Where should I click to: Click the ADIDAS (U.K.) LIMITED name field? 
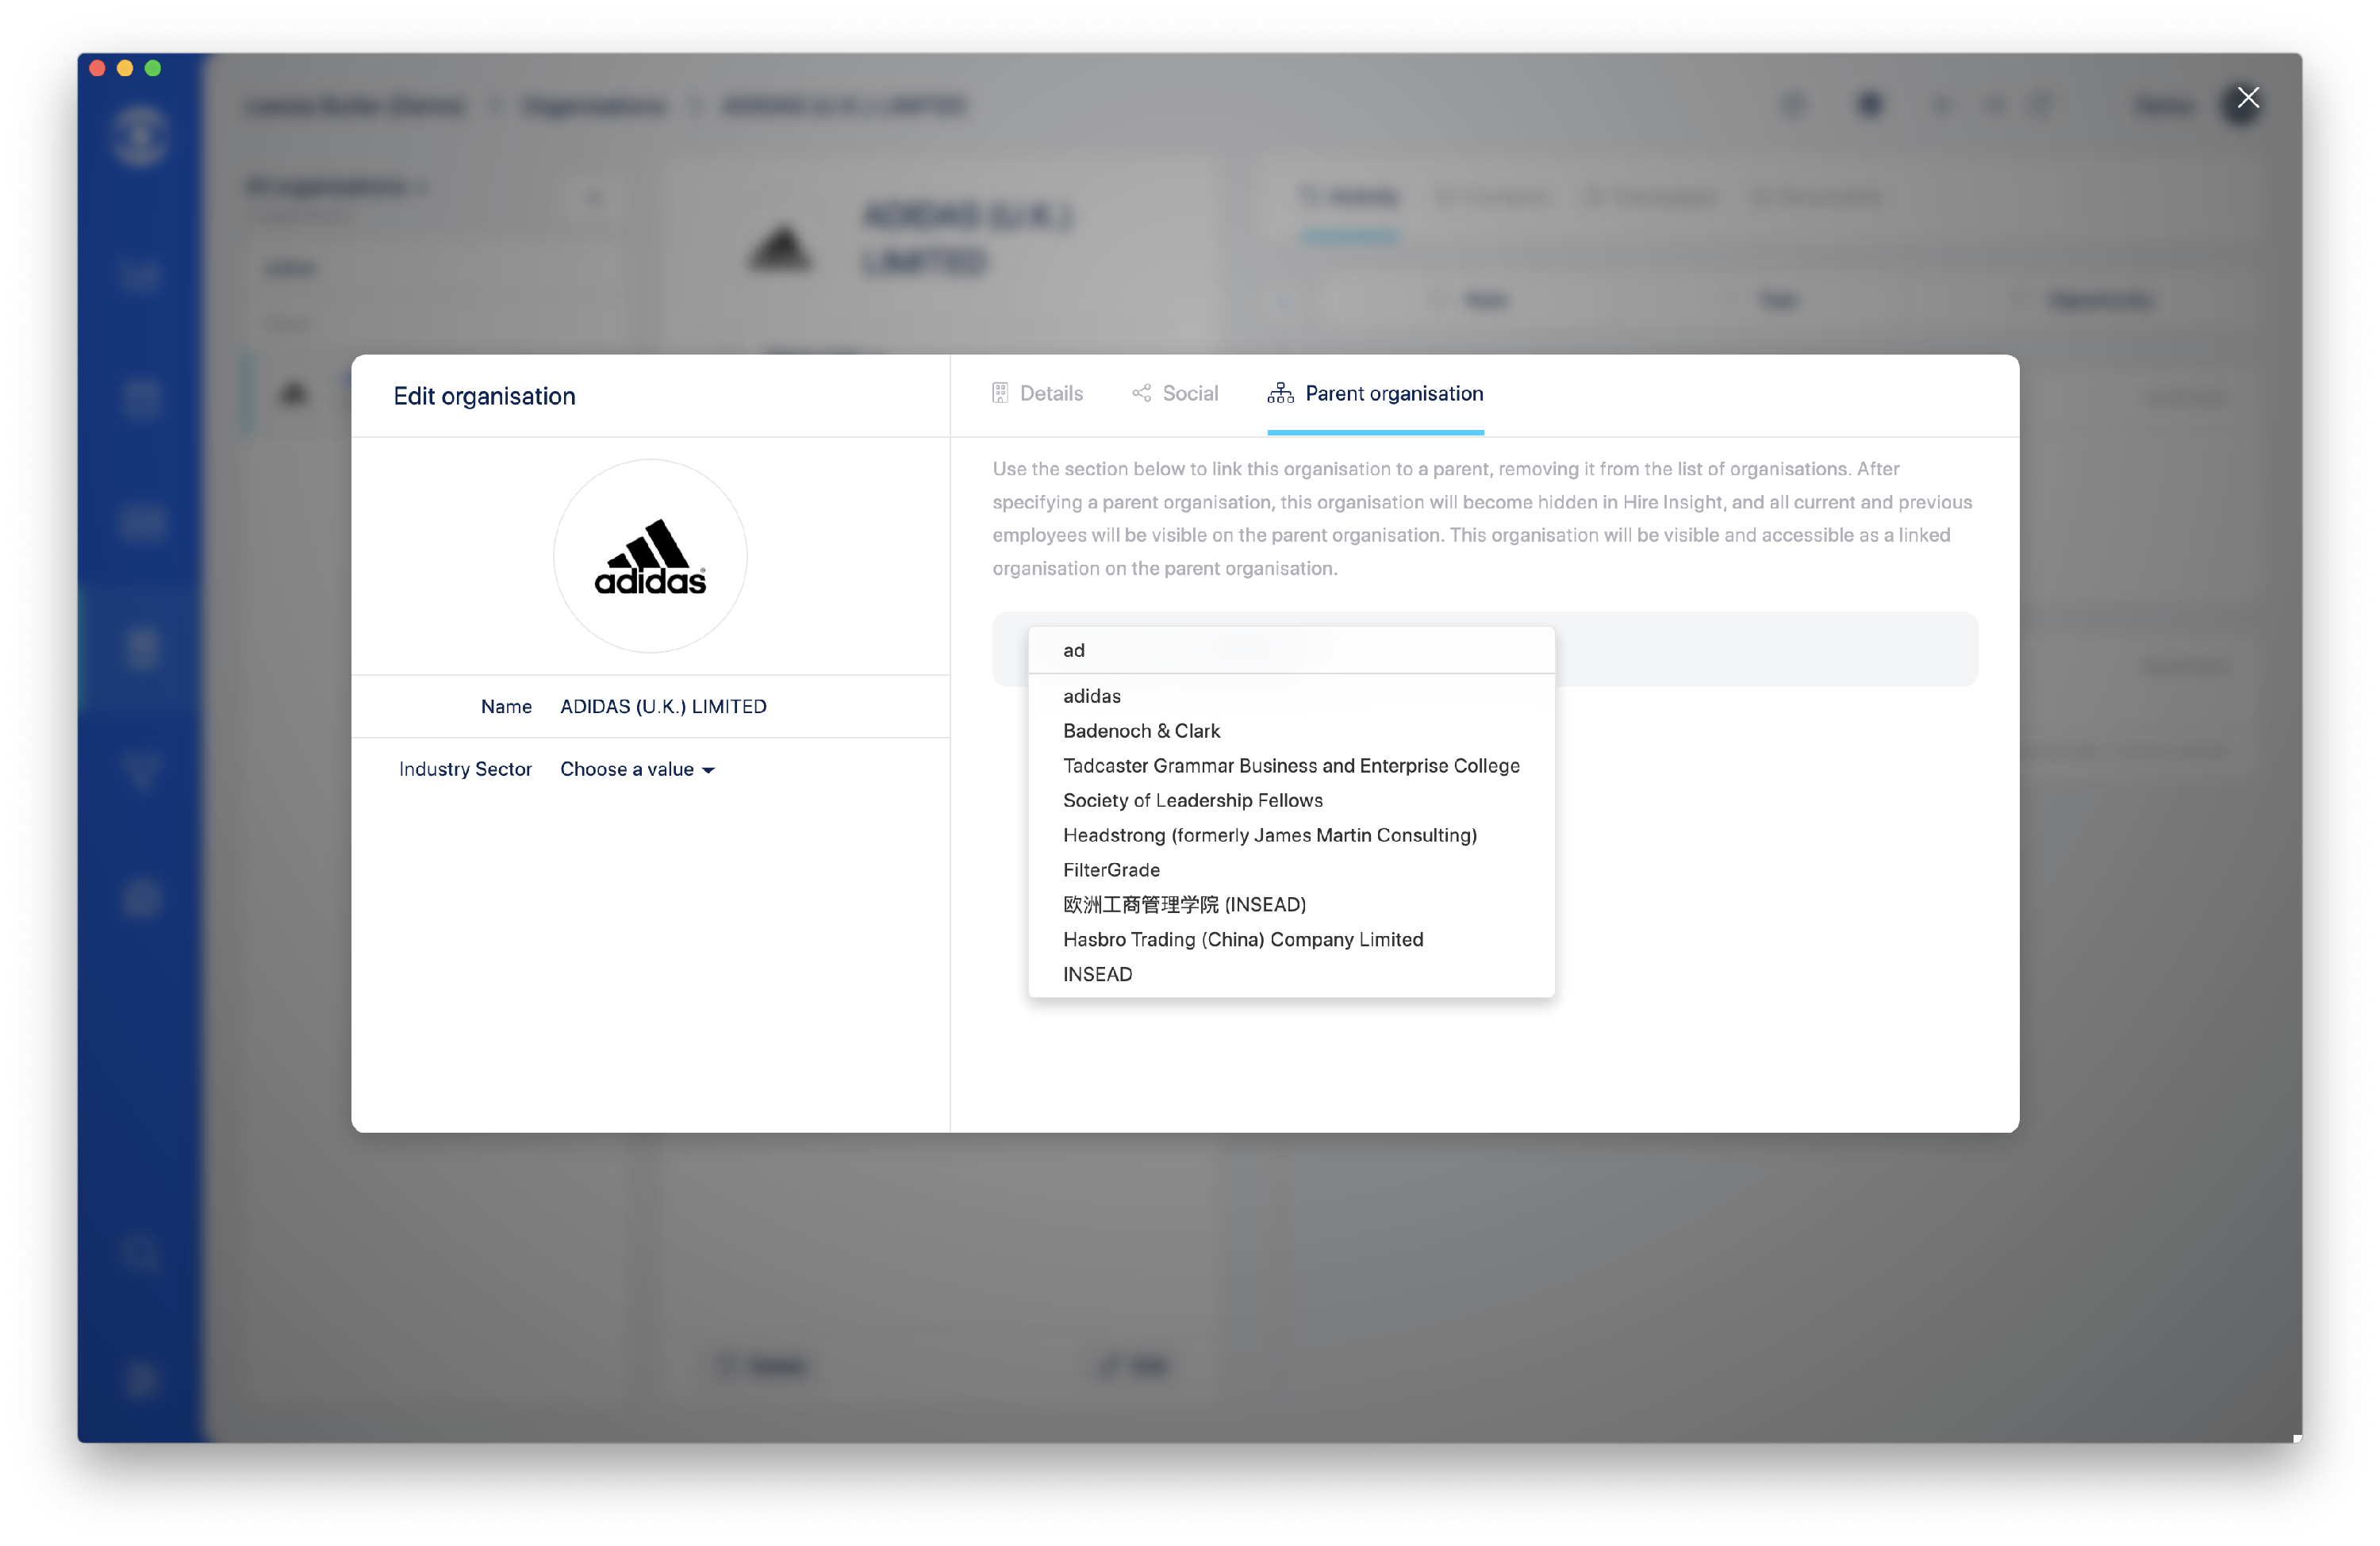point(663,707)
